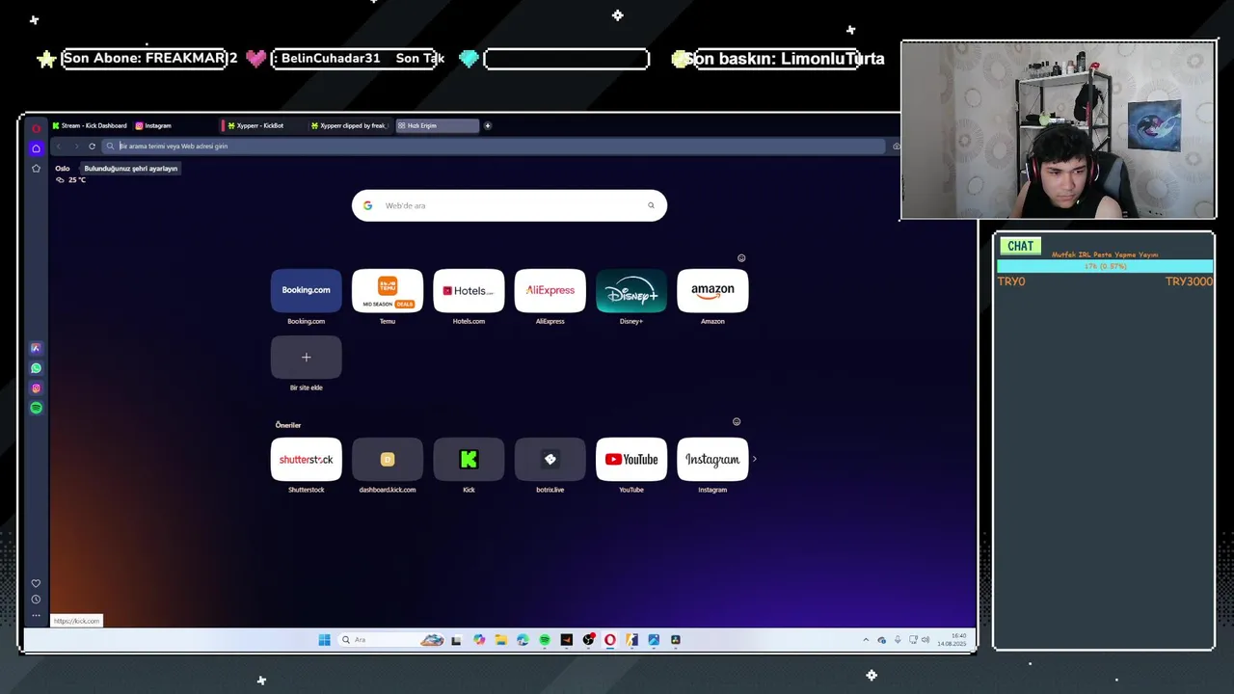Open File Explorer from the taskbar

tap(500, 640)
